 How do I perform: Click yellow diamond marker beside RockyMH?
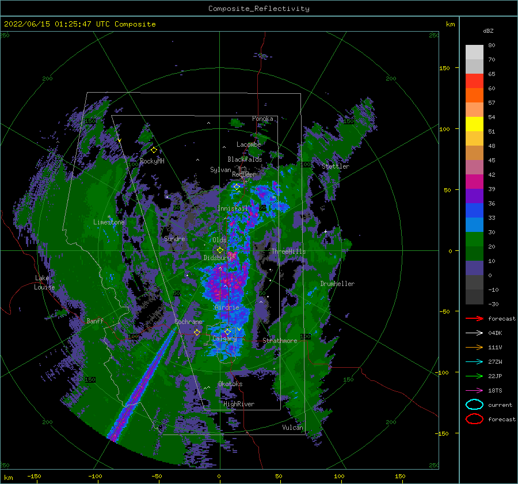154,150
